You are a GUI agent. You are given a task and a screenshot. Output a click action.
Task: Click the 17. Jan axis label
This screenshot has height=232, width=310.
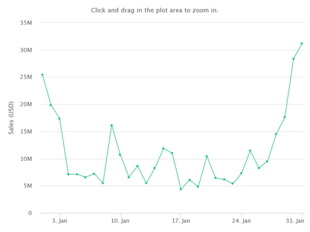pyautogui.click(x=181, y=221)
